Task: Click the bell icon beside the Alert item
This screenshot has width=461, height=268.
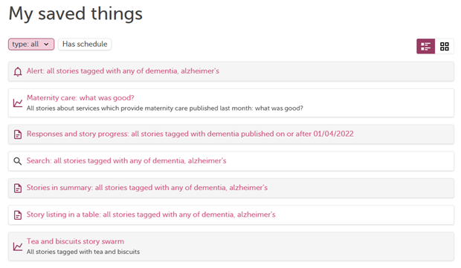Action: [x=18, y=71]
